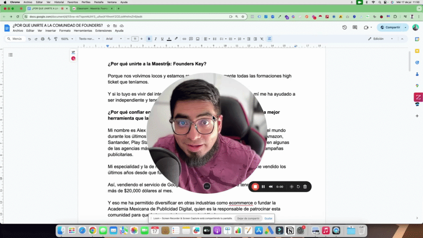The image size is (423, 238).
Task: Open the Arial font dropdown
Action: (x=114, y=39)
